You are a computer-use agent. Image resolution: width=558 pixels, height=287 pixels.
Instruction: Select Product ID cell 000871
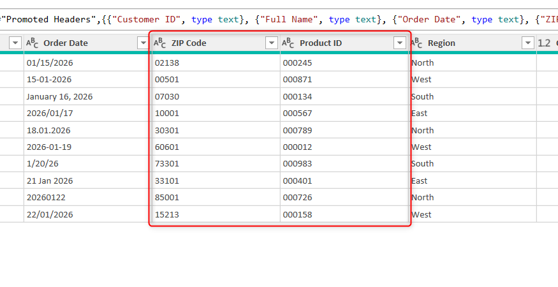(x=344, y=80)
